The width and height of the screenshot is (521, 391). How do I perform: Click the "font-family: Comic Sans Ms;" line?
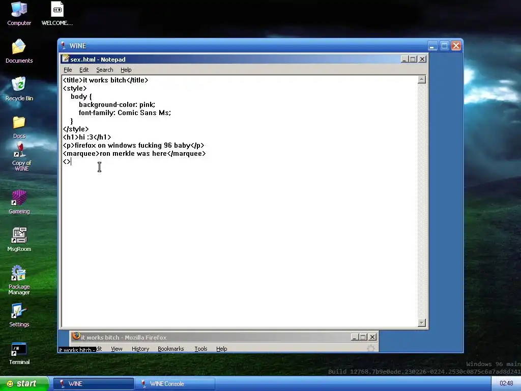click(x=125, y=113)
